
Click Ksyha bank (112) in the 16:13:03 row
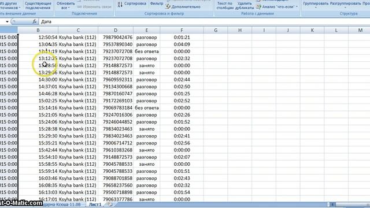click(x=78, y=192)
